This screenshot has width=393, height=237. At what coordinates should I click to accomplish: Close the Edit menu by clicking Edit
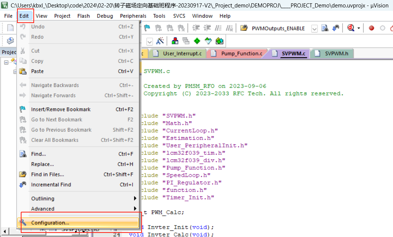tap(24, 16)
